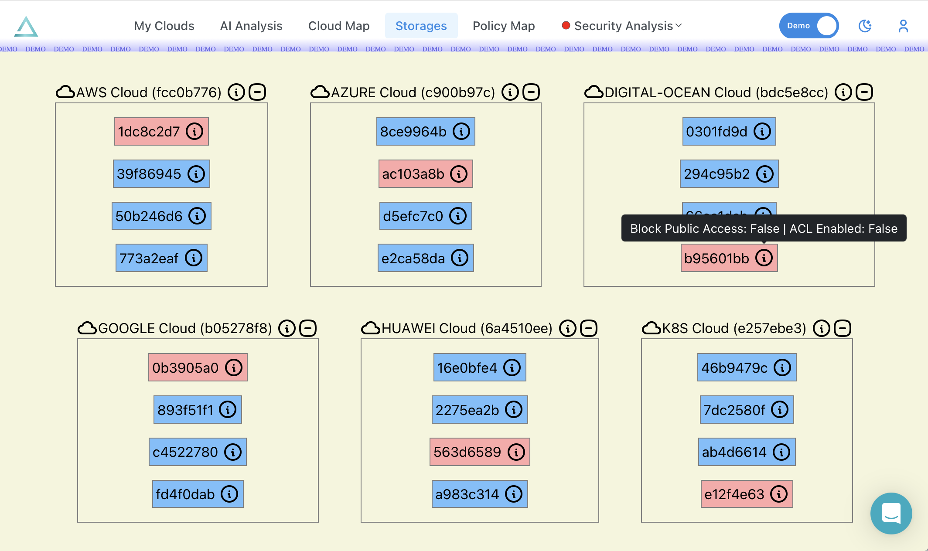Click AWS Cloud (fcc0b776) title
Image resolution: width=928 pixels, height=551 pixels.
pyautogui.click(x=149, y=92)
